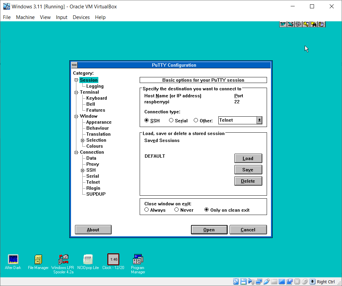Select Translation in category tree
This screenshot has height=286, width=342.
click(x=98, y=134)
